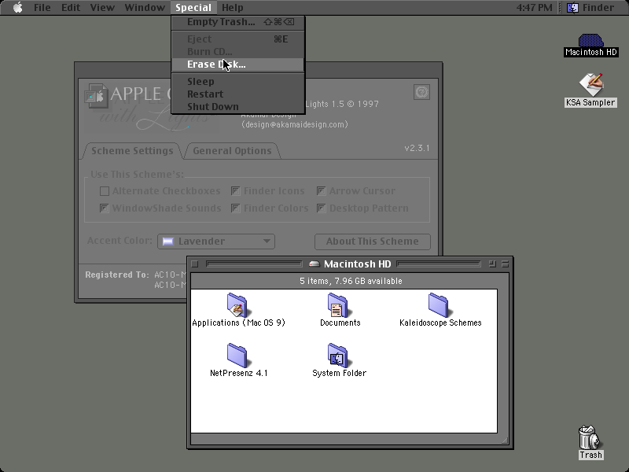This screenshot has width=629, height=472.
Task: Choose Restart from the Special menu
Action: [238, 94]
